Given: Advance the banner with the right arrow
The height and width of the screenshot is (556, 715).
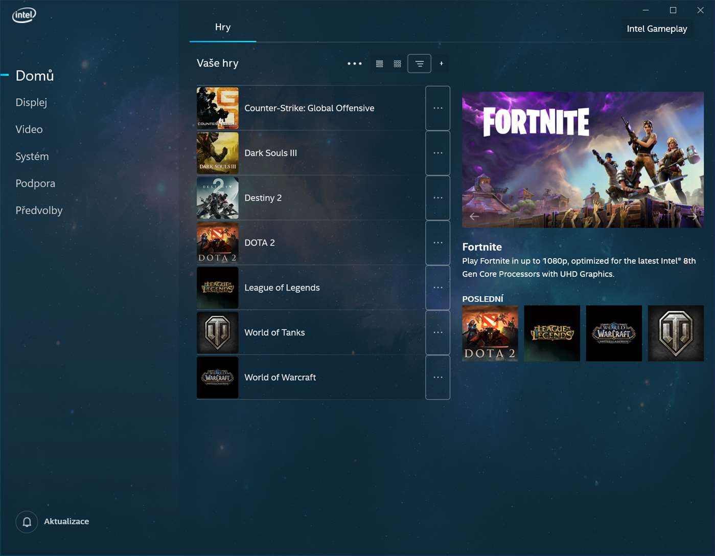Looking at the screenshot, I should pos(694,216).
